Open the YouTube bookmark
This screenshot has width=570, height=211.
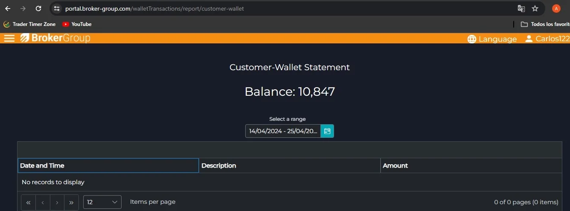[x=77, y=24]
